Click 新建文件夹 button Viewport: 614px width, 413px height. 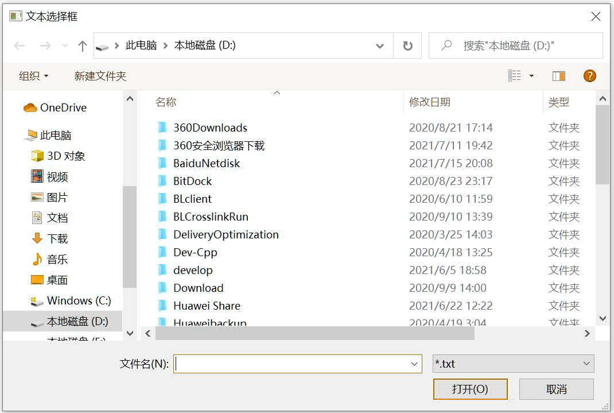point(100,76)
